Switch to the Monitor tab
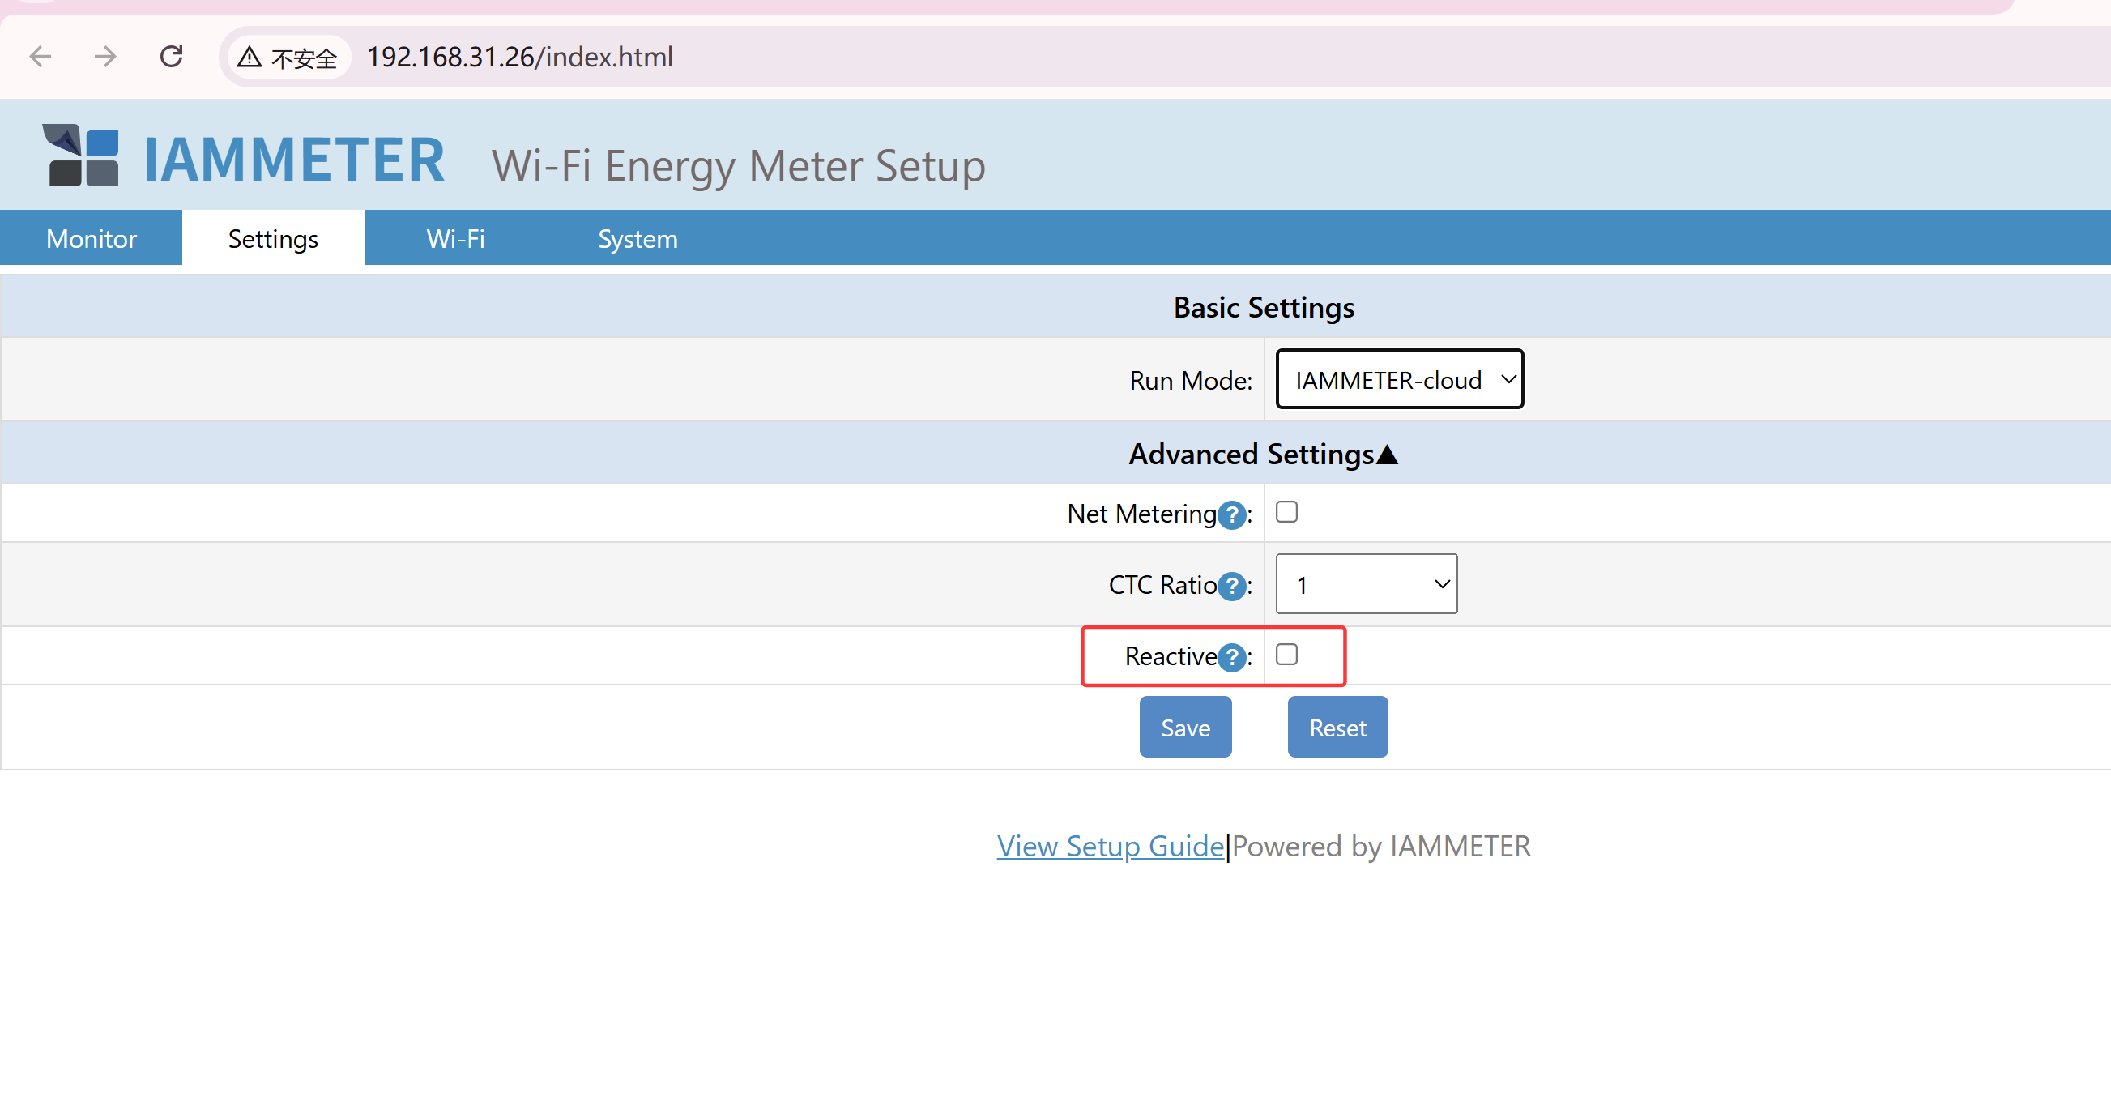Screen dimensions: 2111x1114 [x=91, y=238]
